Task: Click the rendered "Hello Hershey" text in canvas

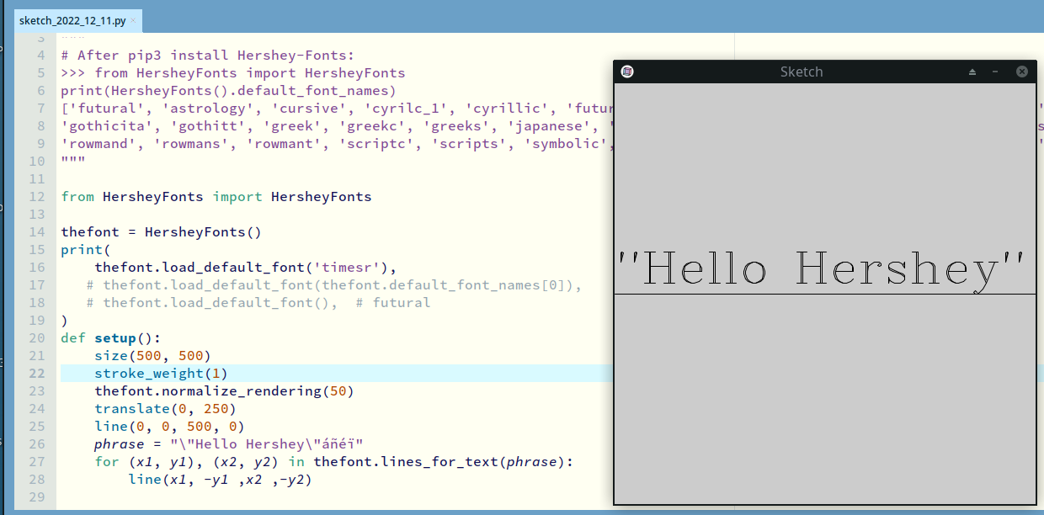Action: [821, 269]
